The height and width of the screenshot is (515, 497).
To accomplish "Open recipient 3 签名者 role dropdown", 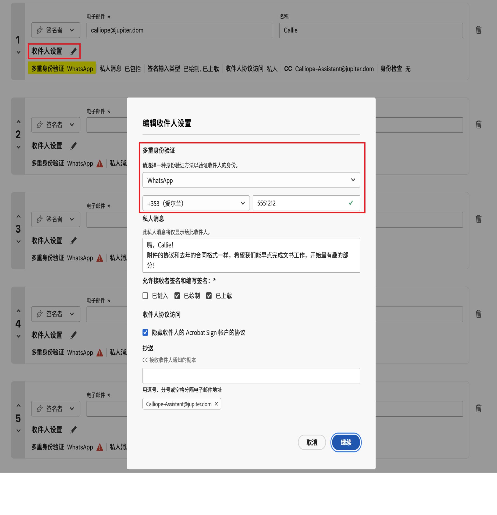I will 56,219.
